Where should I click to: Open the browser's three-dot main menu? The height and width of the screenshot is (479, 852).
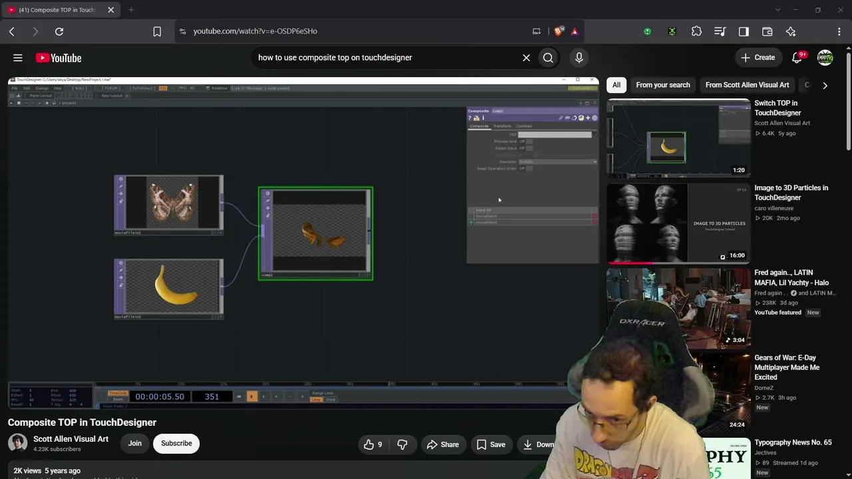click(x=839, y=31)
